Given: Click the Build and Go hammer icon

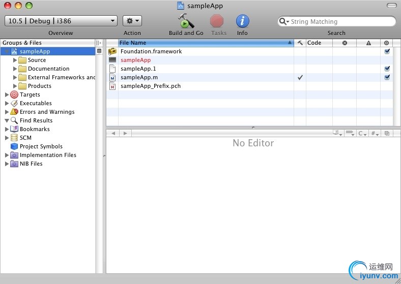Looking at the screenshot, I should [186, 21].
